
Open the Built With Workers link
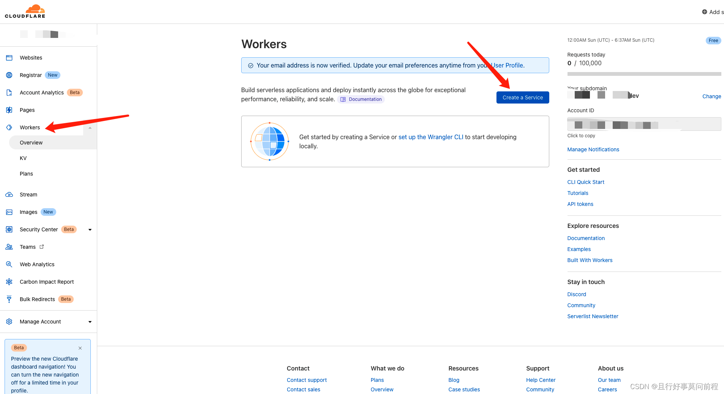coord(590,260)
